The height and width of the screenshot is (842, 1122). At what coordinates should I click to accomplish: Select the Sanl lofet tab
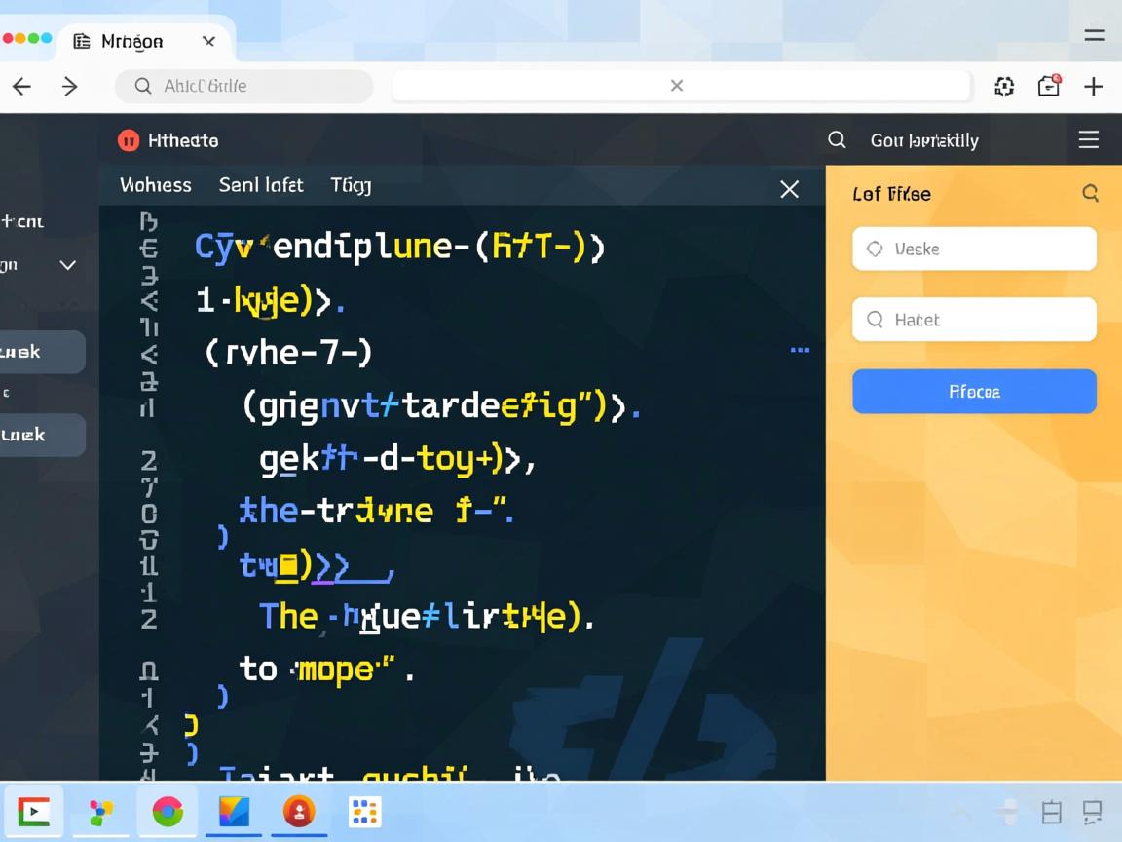point(261,185)
